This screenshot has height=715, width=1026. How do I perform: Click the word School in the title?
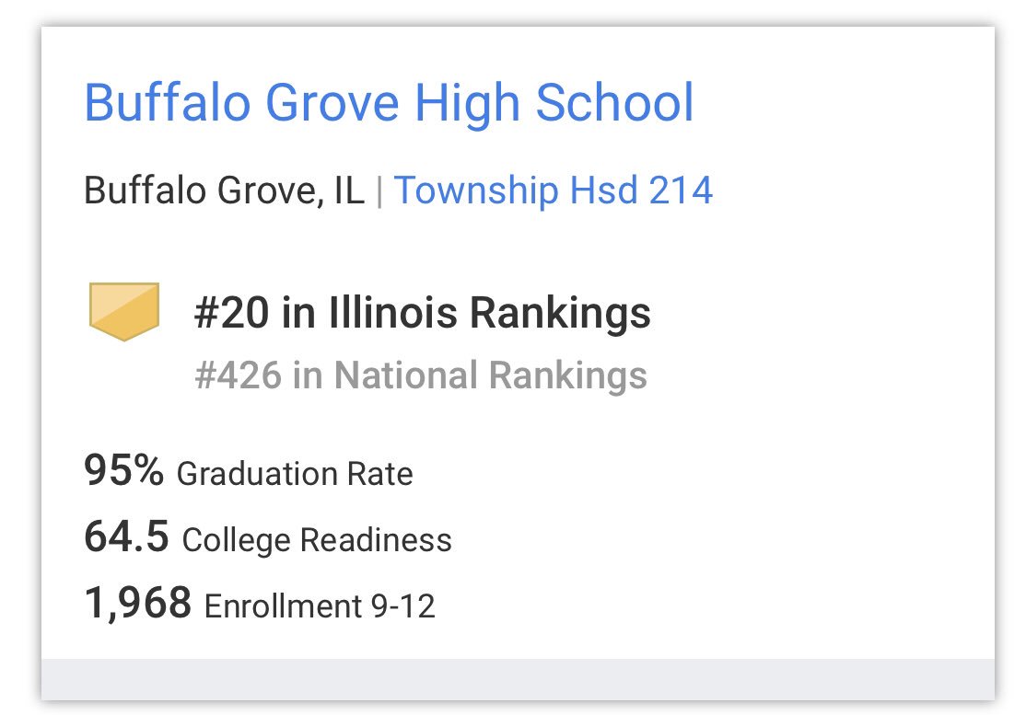614,103
